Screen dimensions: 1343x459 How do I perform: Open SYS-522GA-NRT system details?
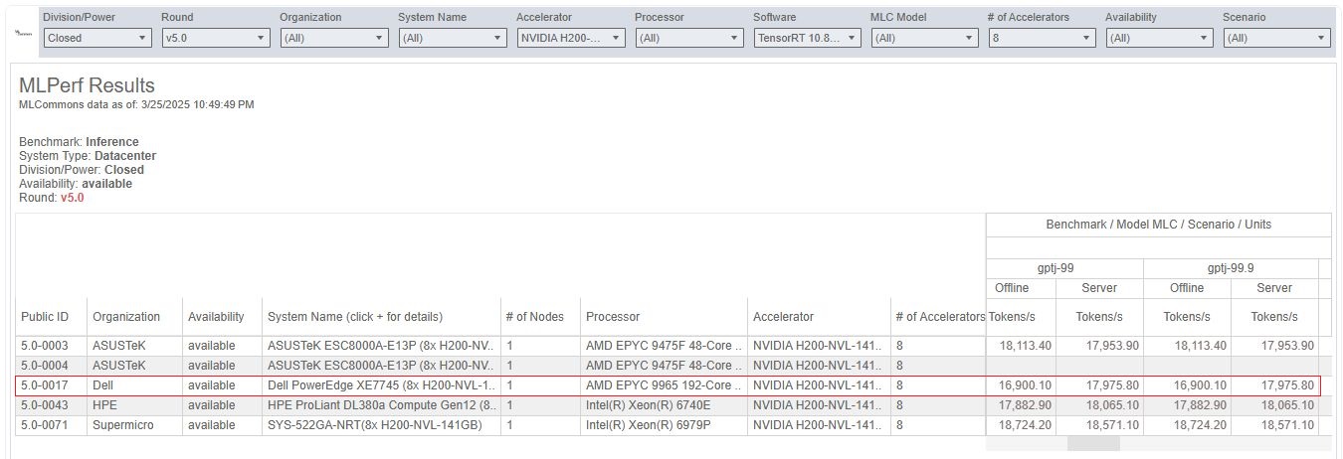(381, 424)
